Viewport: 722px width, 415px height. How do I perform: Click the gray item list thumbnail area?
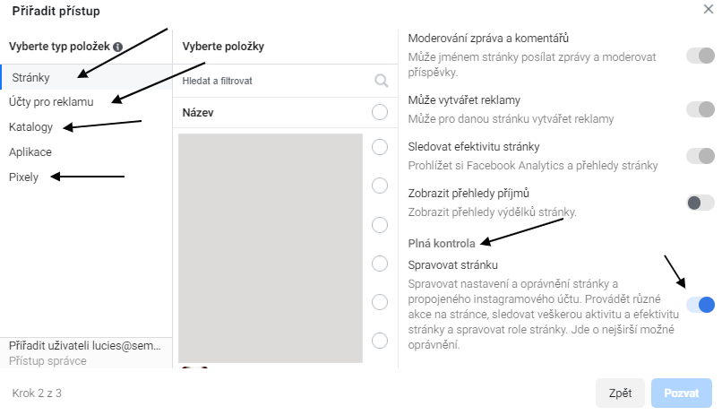pos(270,247)
